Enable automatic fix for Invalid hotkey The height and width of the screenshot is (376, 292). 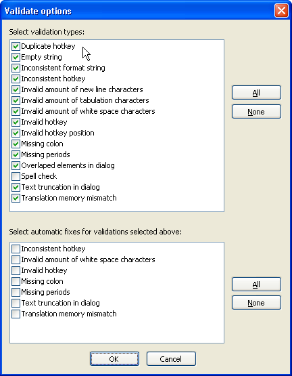point(16,270)
